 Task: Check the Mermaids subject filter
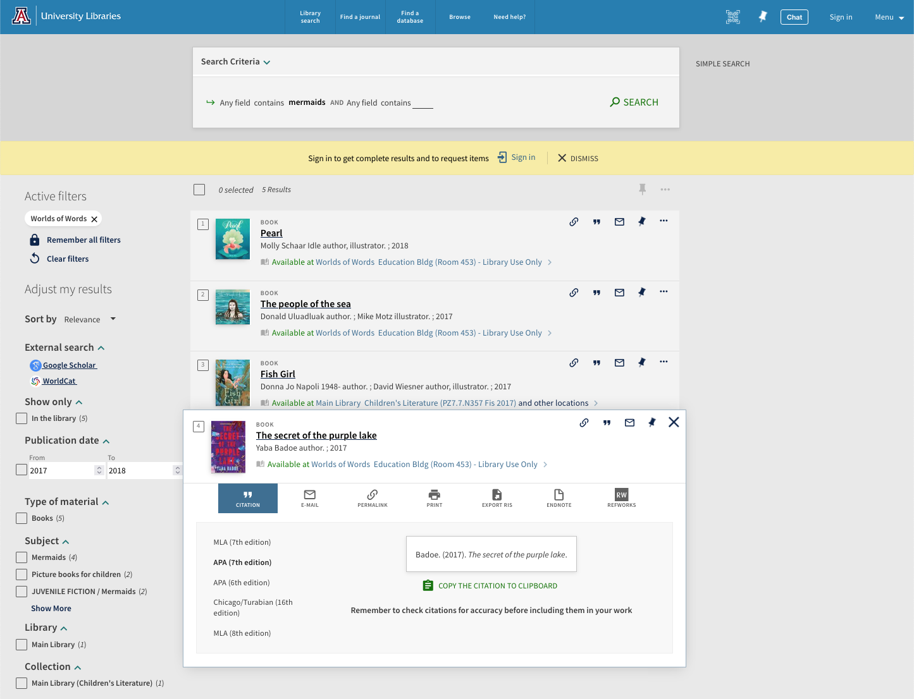[22, 557]
